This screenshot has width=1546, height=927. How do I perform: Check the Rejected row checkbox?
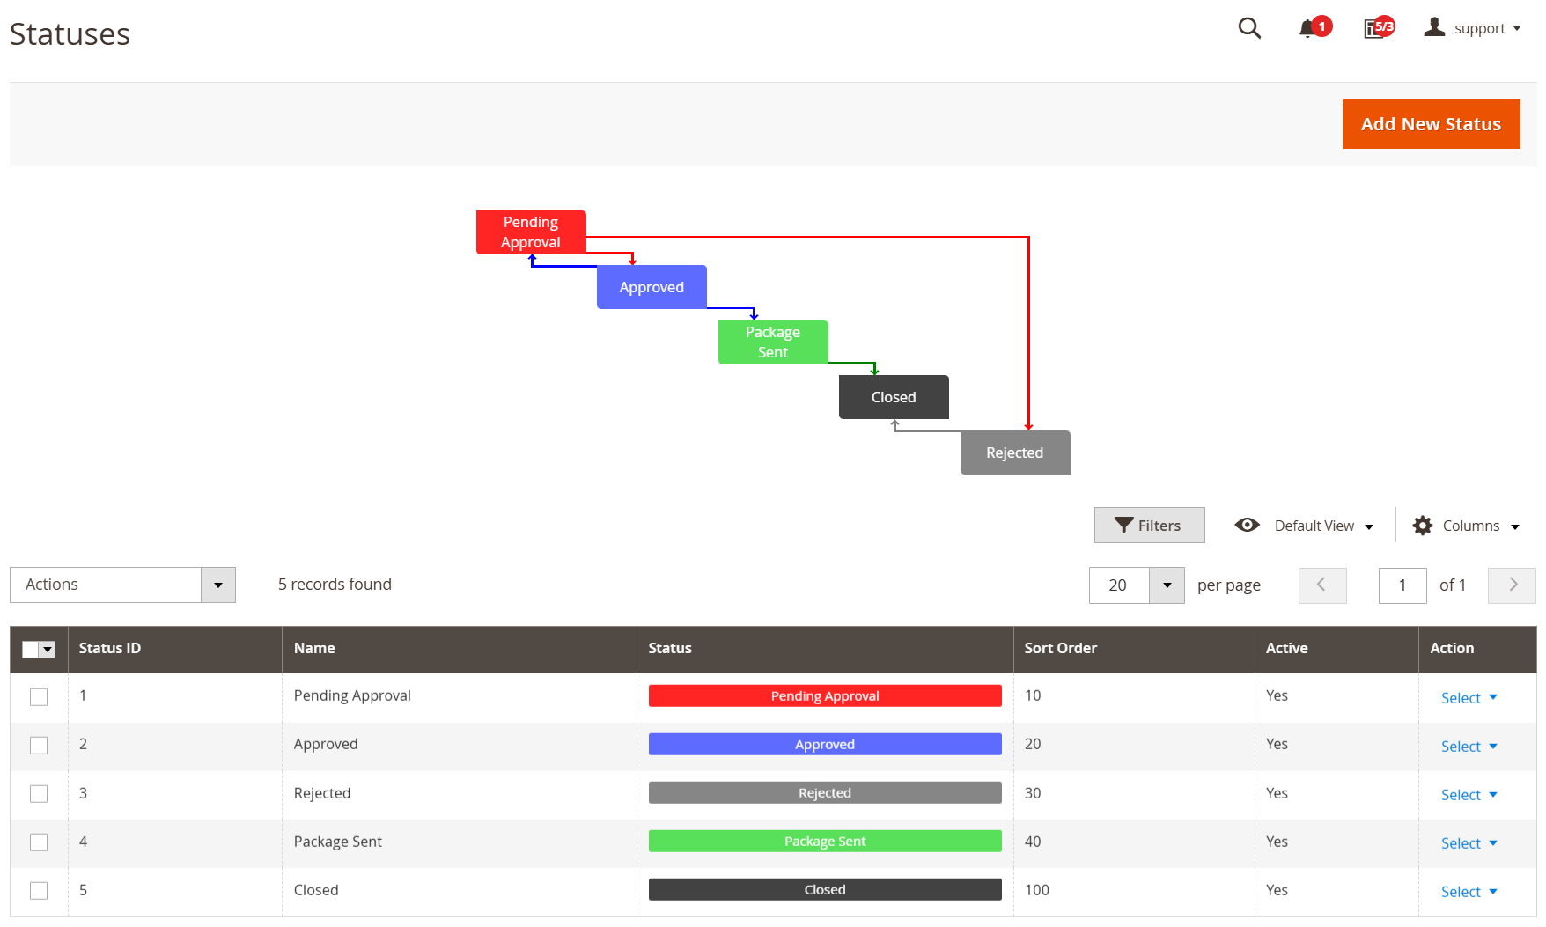click(39, 794)
